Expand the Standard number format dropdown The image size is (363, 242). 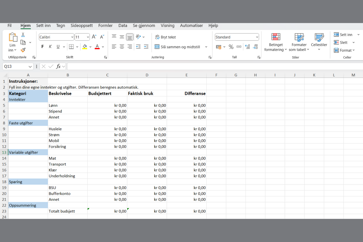257,37
